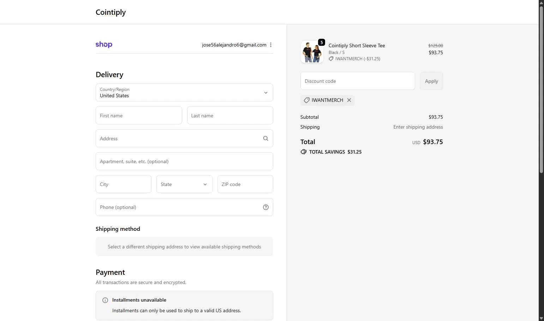
Task: Click the ZIP code field
Action: pos(245,184)
